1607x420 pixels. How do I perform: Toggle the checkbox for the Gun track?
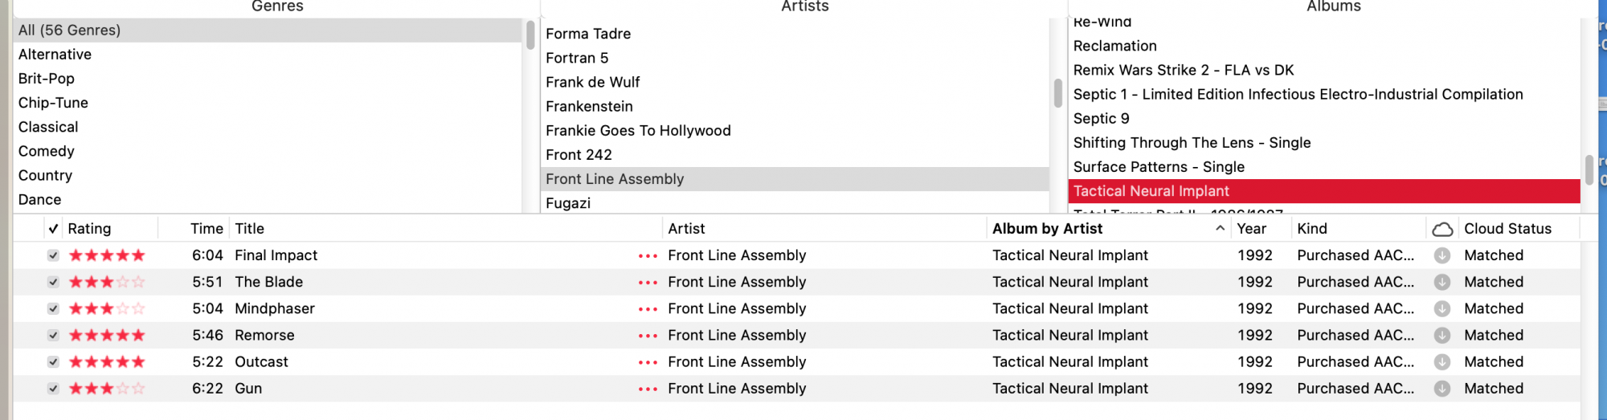pyautogui.click(x=53, y=389)
